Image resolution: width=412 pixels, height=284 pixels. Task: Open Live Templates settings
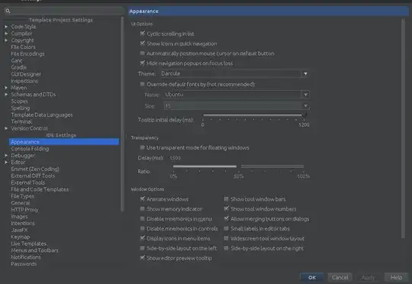29,244
